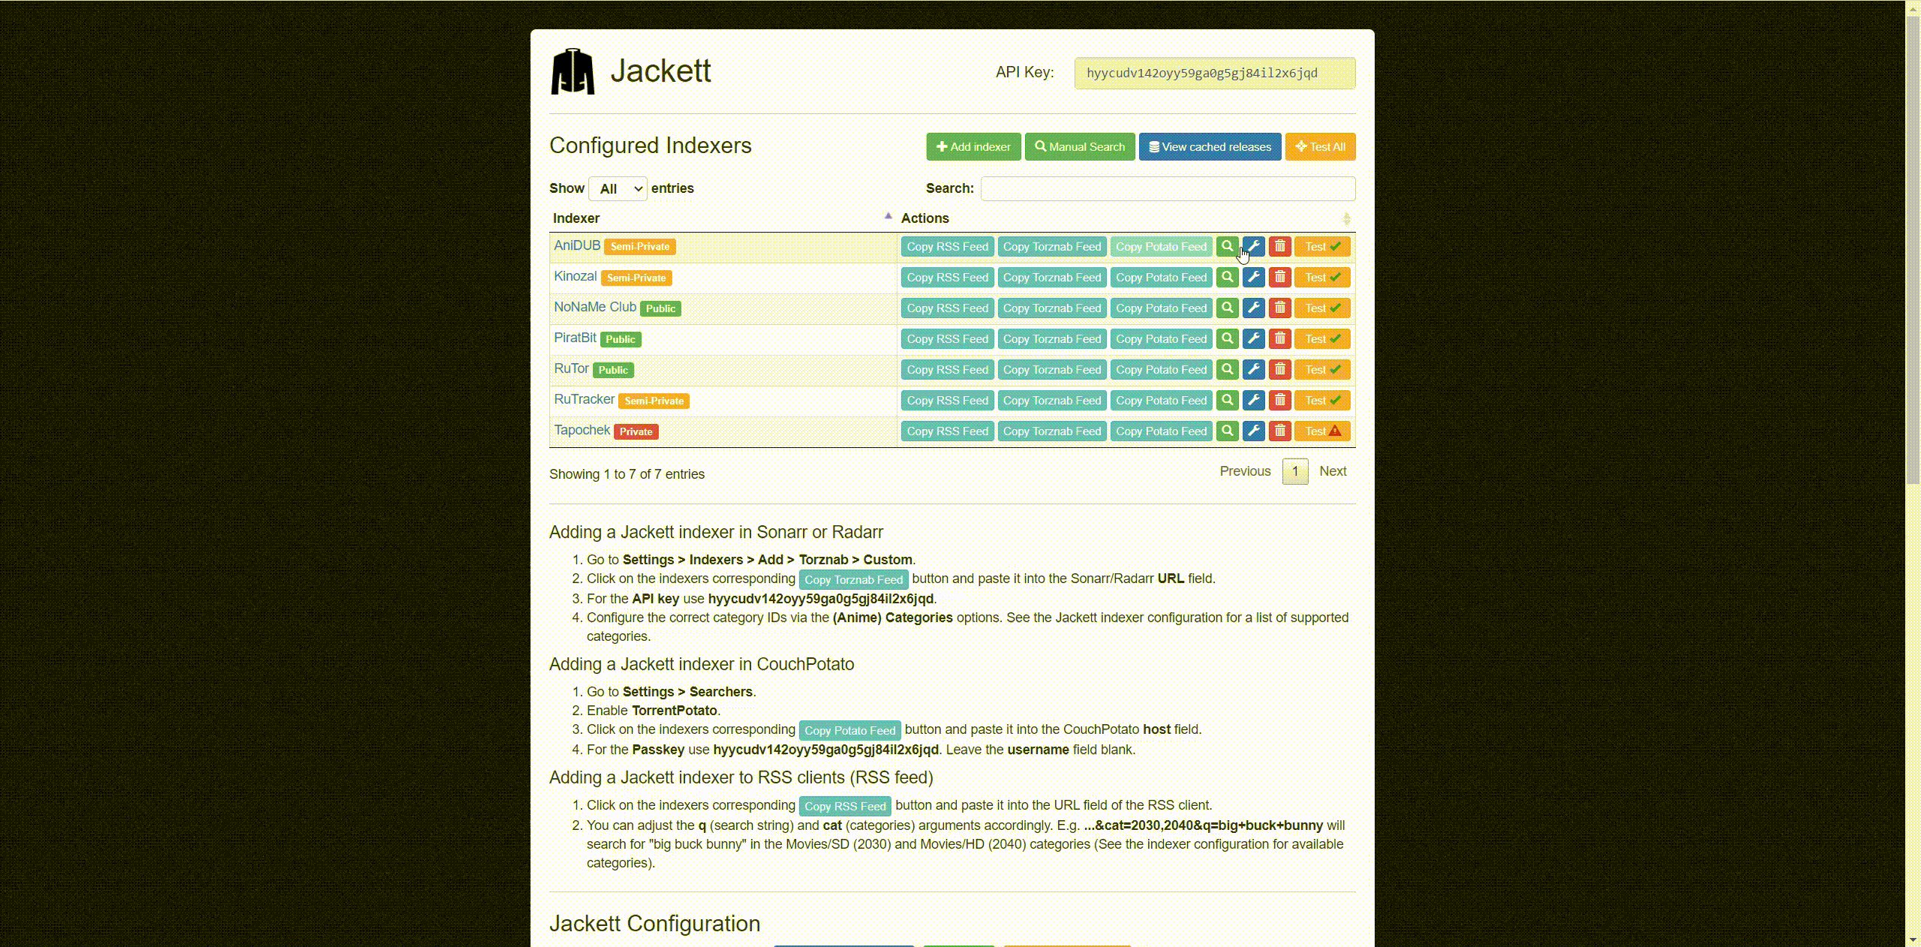Click the Test All button
The height and width of the screenshot is (947, 1921).
[x=1320, y=147]
